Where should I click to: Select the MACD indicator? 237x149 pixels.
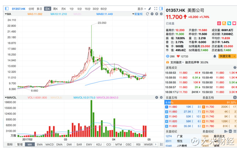click(49, 144)
